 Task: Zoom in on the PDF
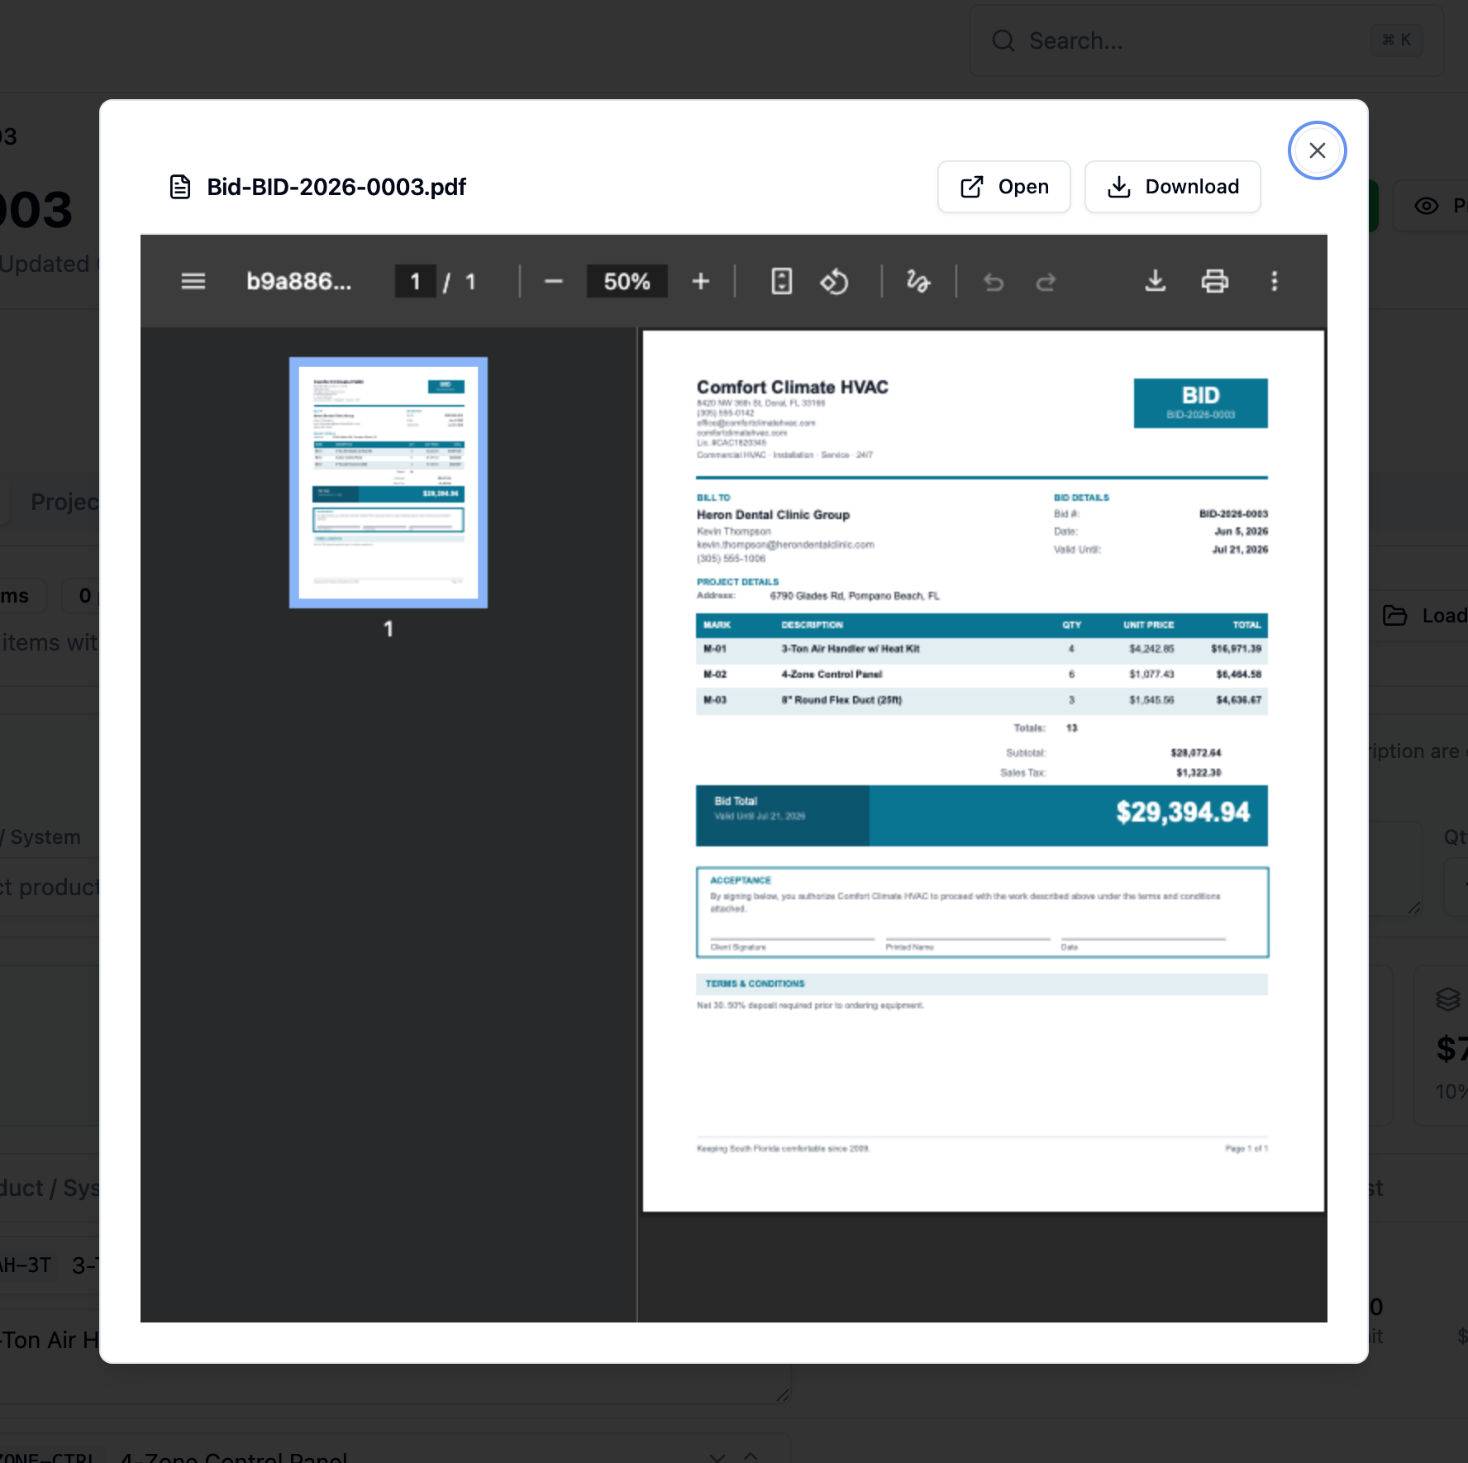[701, 282]
